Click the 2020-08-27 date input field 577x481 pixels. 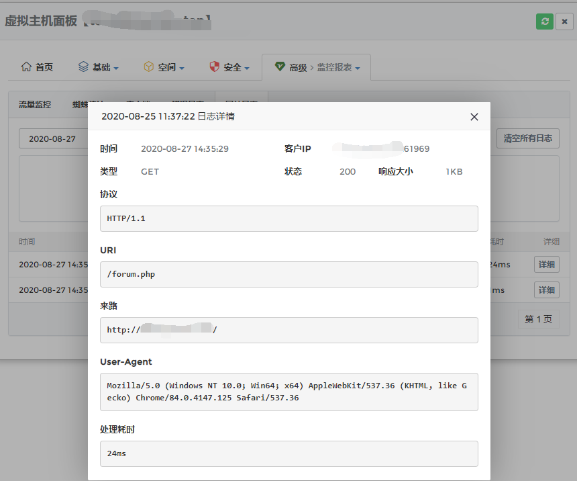point(54,138)
